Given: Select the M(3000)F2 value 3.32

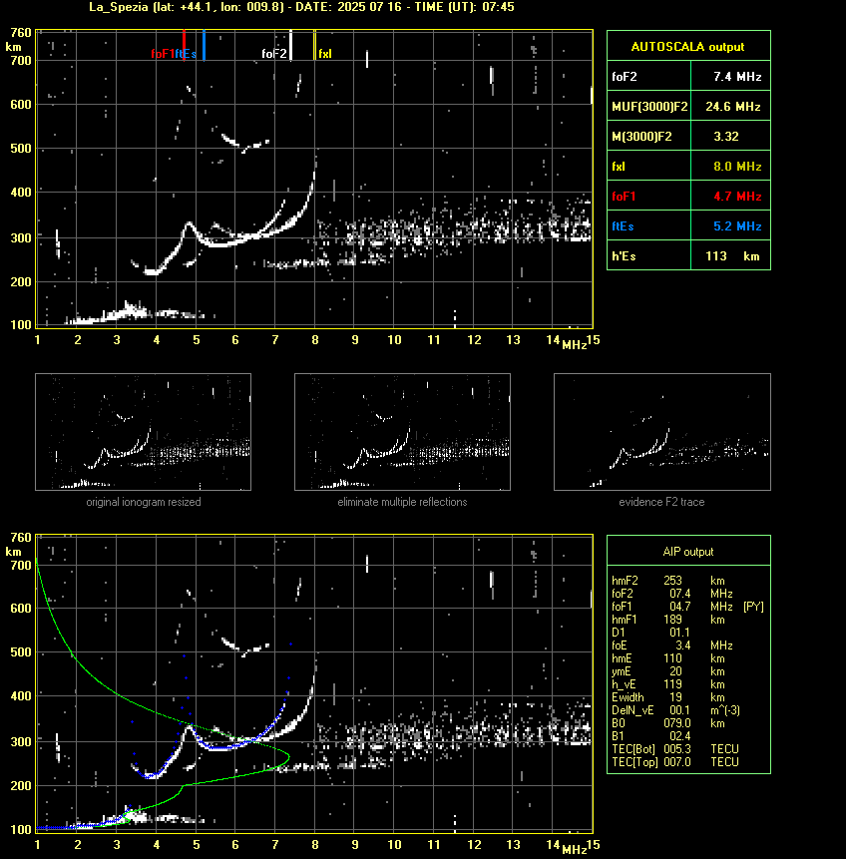Looking at the screenshot, I should point(726,137).
